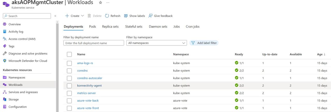Check the metrics-server row checkbox
The width and height of the screenshot is (331, 112).
point(69,93)
